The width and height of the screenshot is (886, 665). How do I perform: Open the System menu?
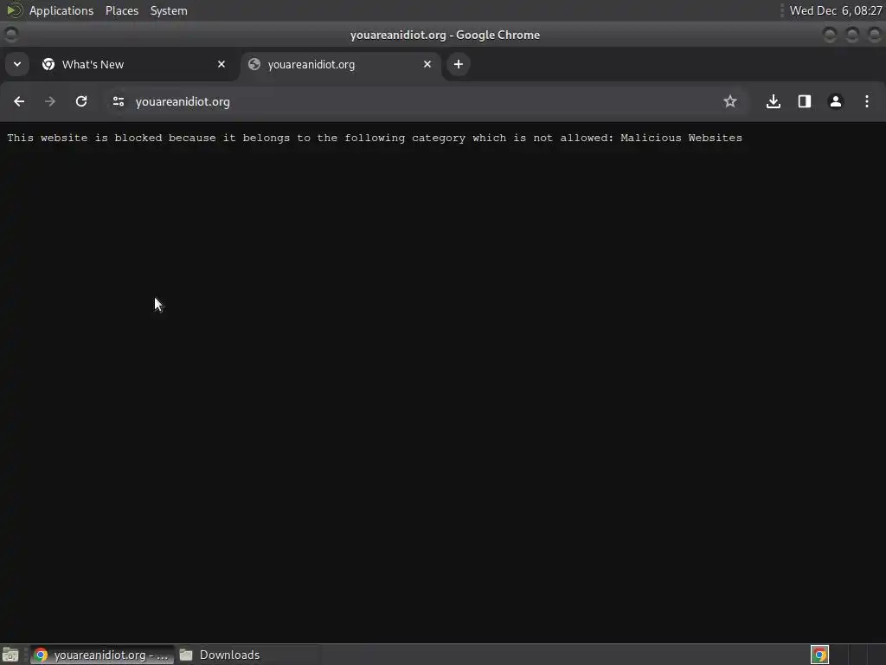169,10
